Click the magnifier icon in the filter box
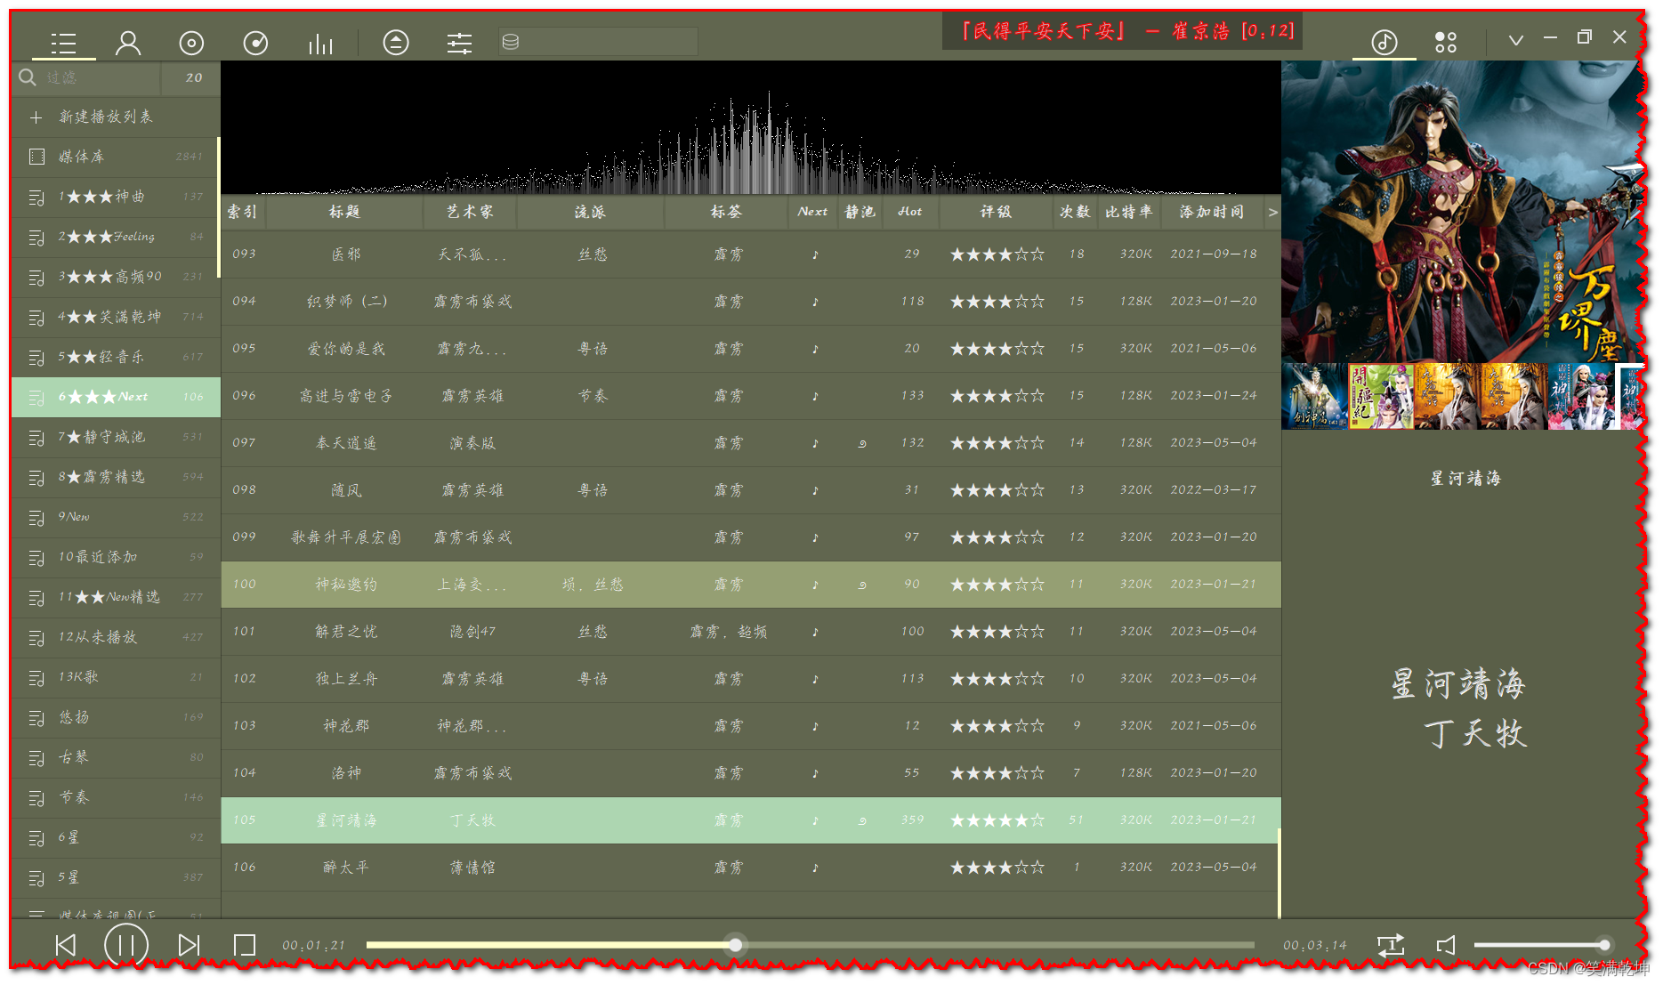 (26, 78)
